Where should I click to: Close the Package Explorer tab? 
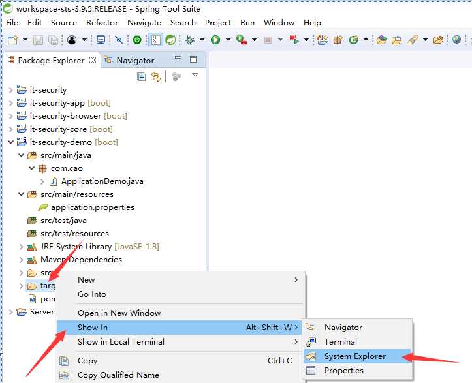click(93, 60)
